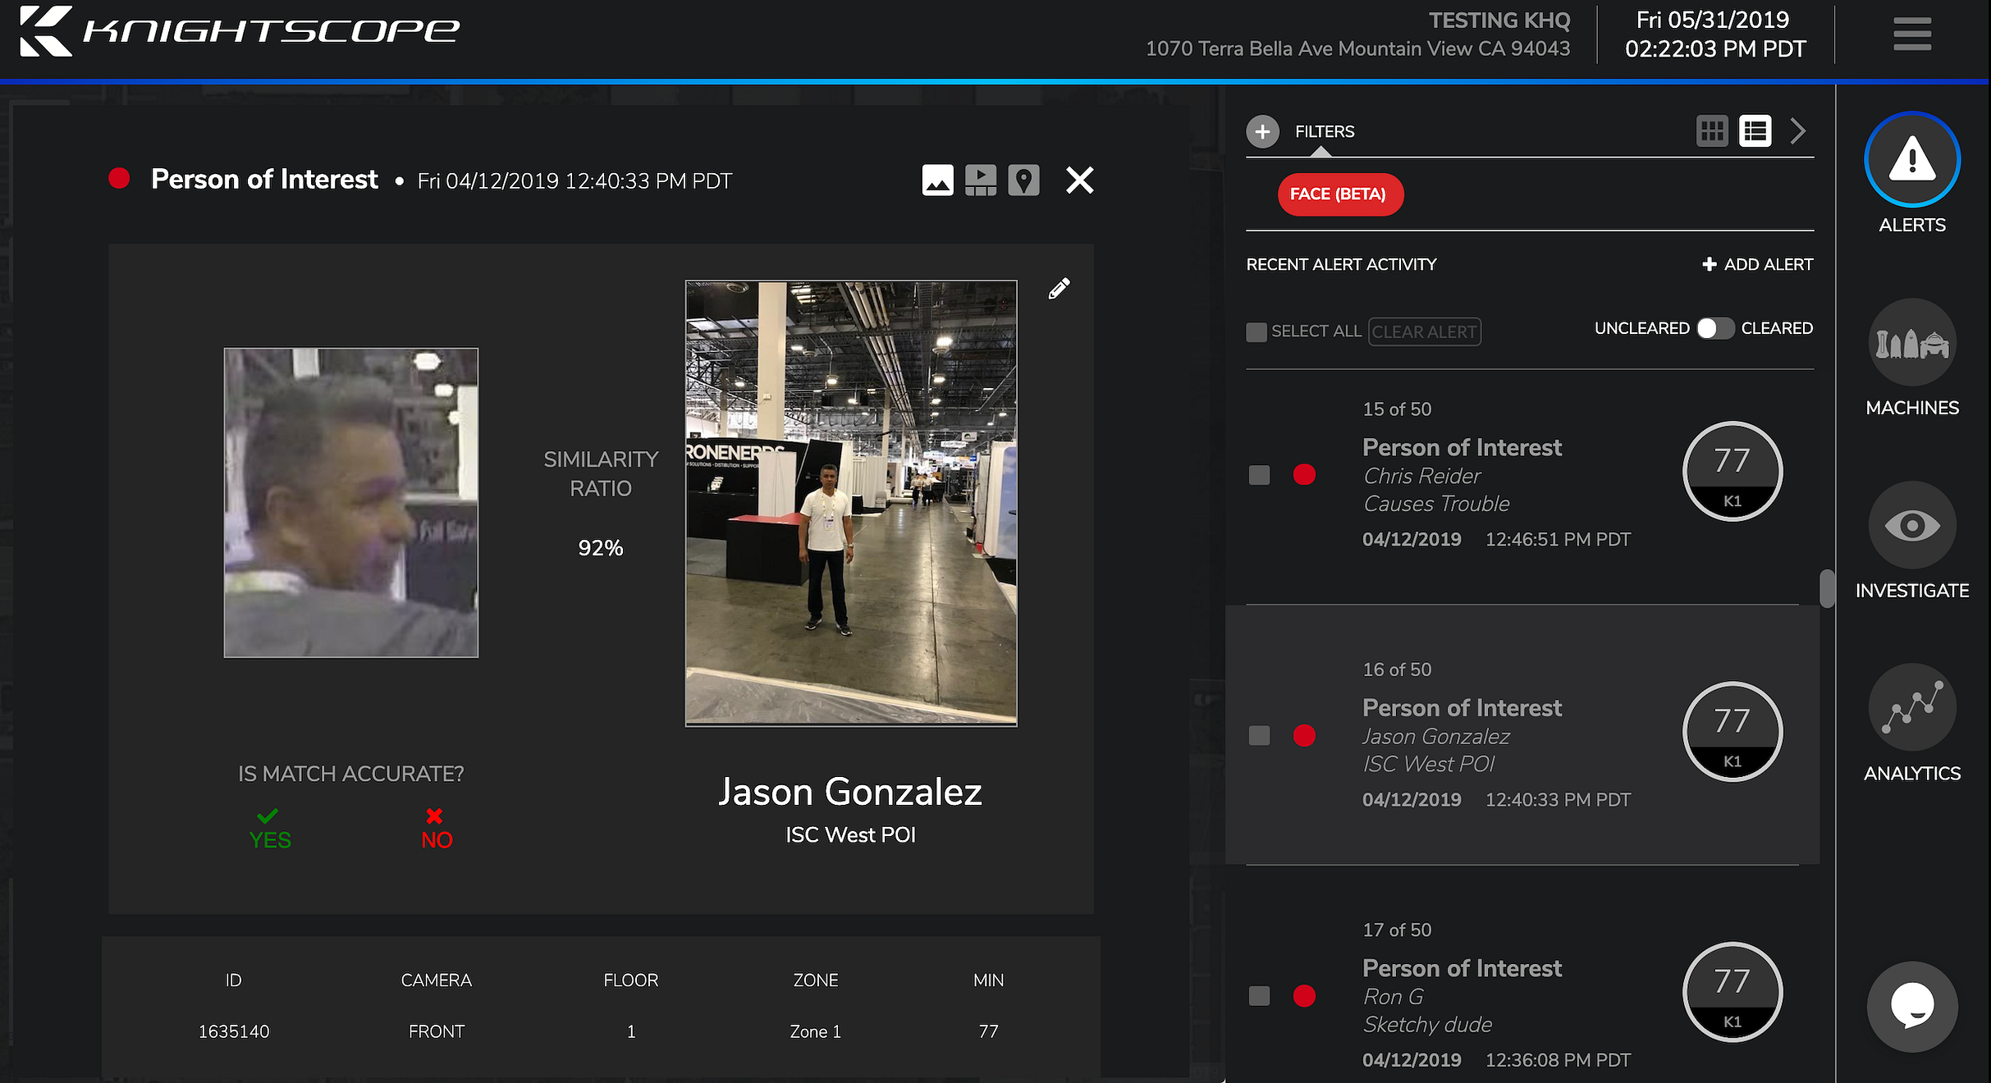Open the Analytics section
The height and width of the screenshot is (1083, 1991).
[1911, 708]
